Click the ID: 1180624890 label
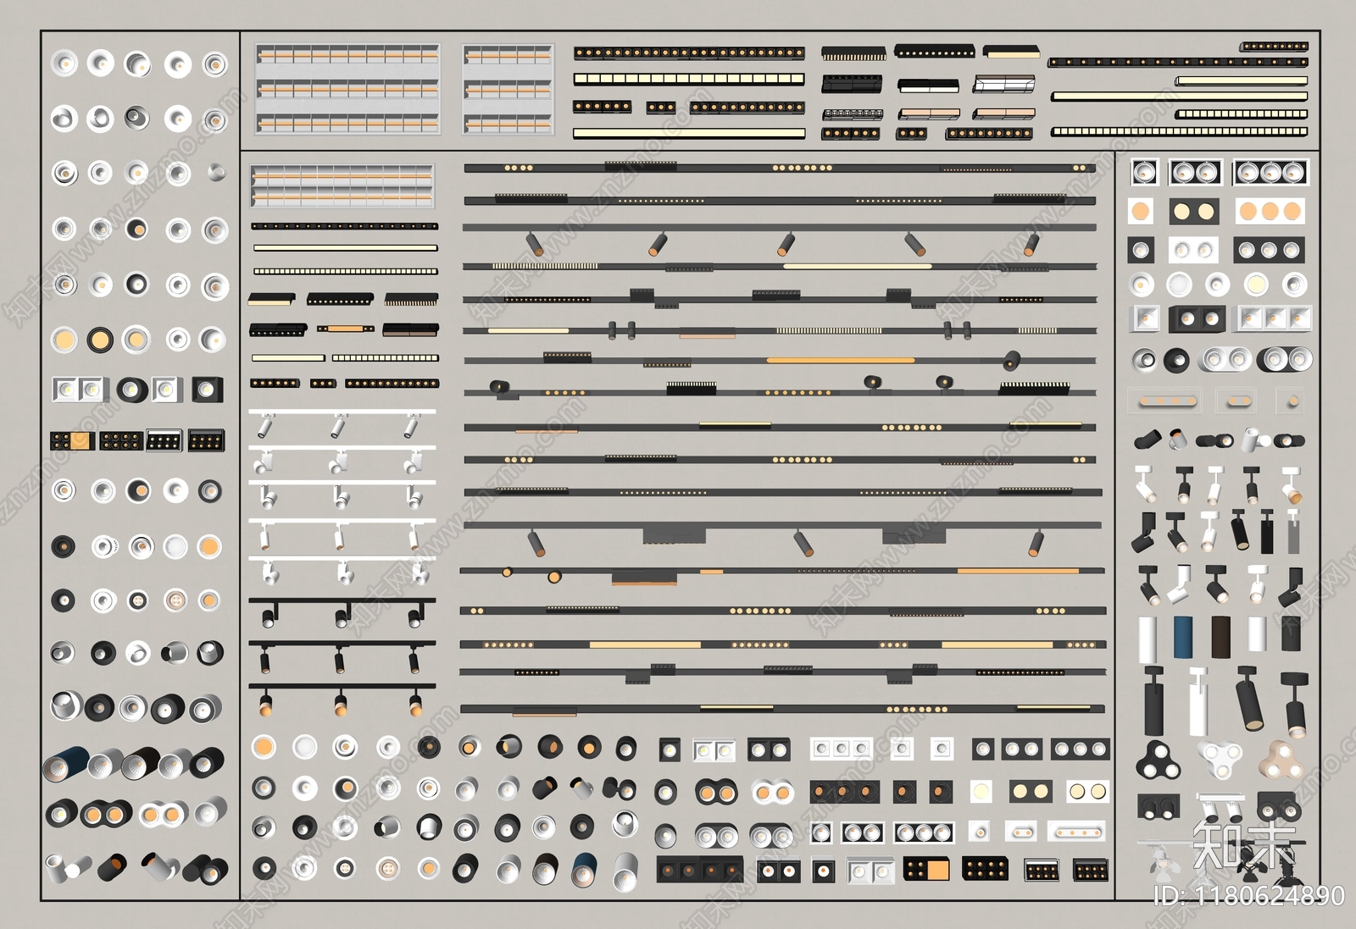The image size is (1356, 929). point(1249,895)
